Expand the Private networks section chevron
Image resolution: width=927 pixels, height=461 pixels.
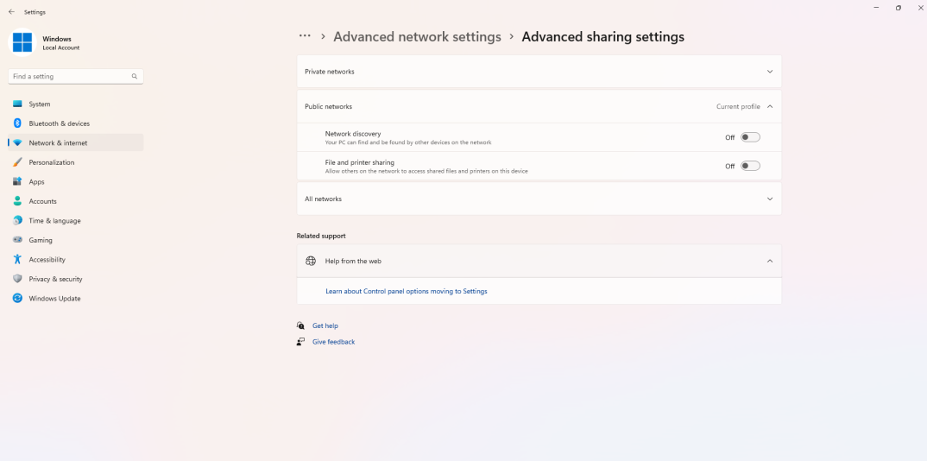coord(770,72)
